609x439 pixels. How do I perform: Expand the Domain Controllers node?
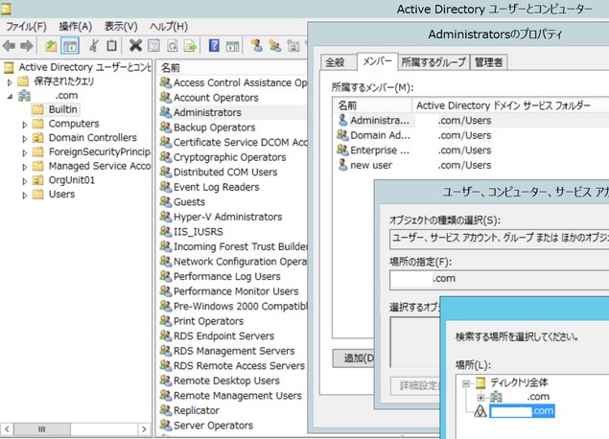pyautogui.click(x=25, y=139)
